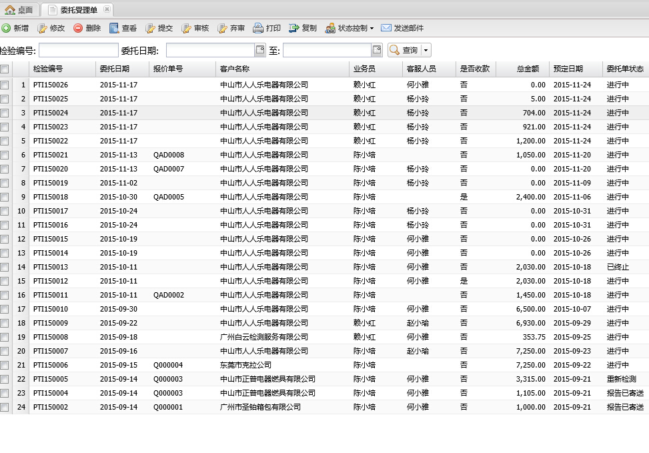Click the 发送邮件 (send mail) icon
This screenshot has width=649, height=453.
(386, 28)
